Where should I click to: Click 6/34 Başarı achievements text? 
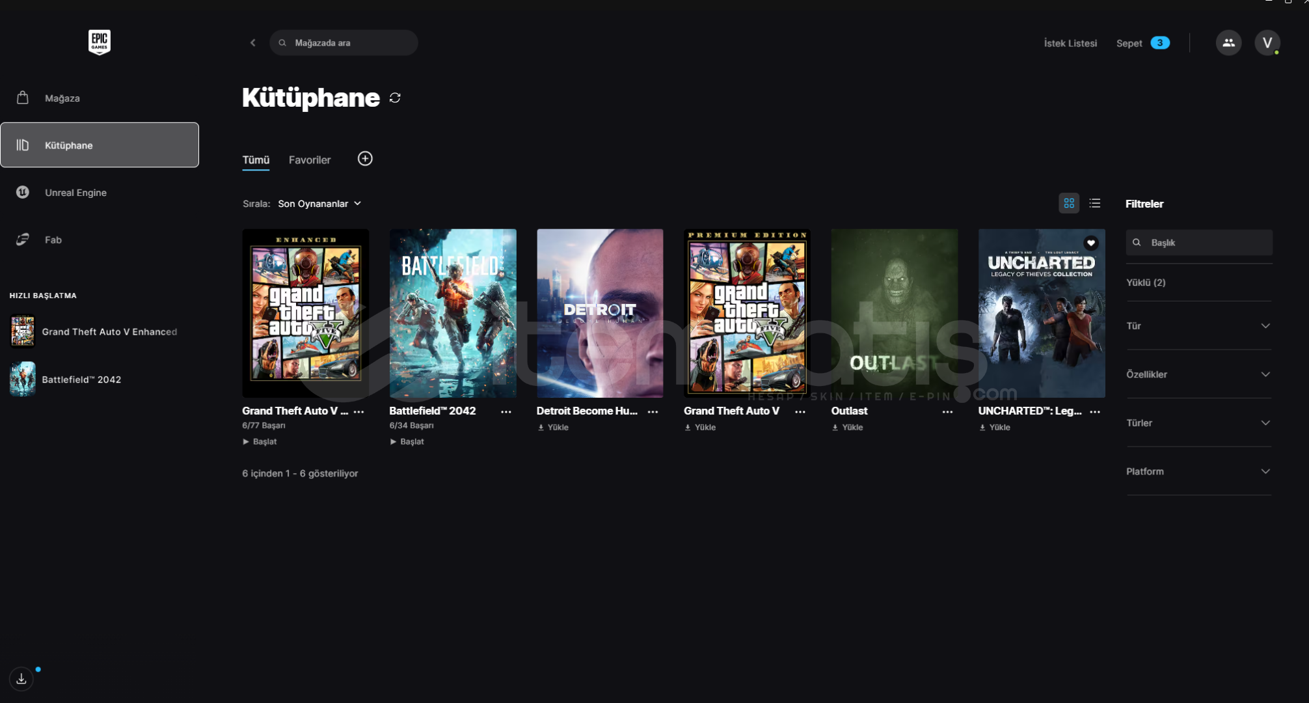coord(411,426)
